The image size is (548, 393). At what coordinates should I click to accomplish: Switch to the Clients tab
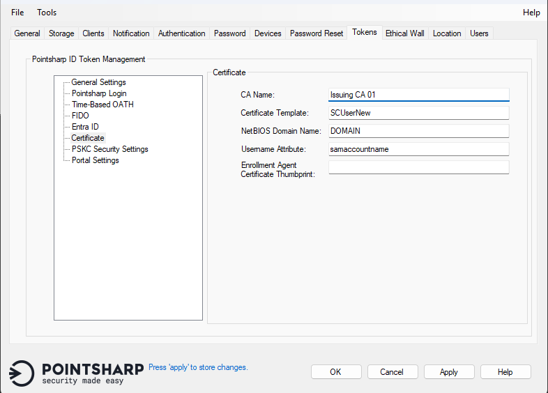(93, 33)
